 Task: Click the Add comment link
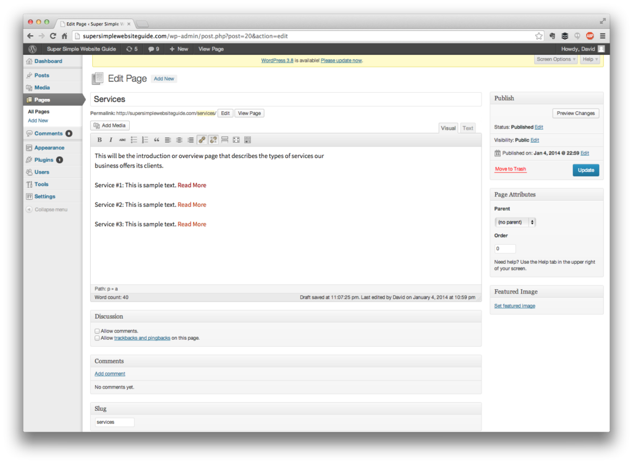click(110, 374)
